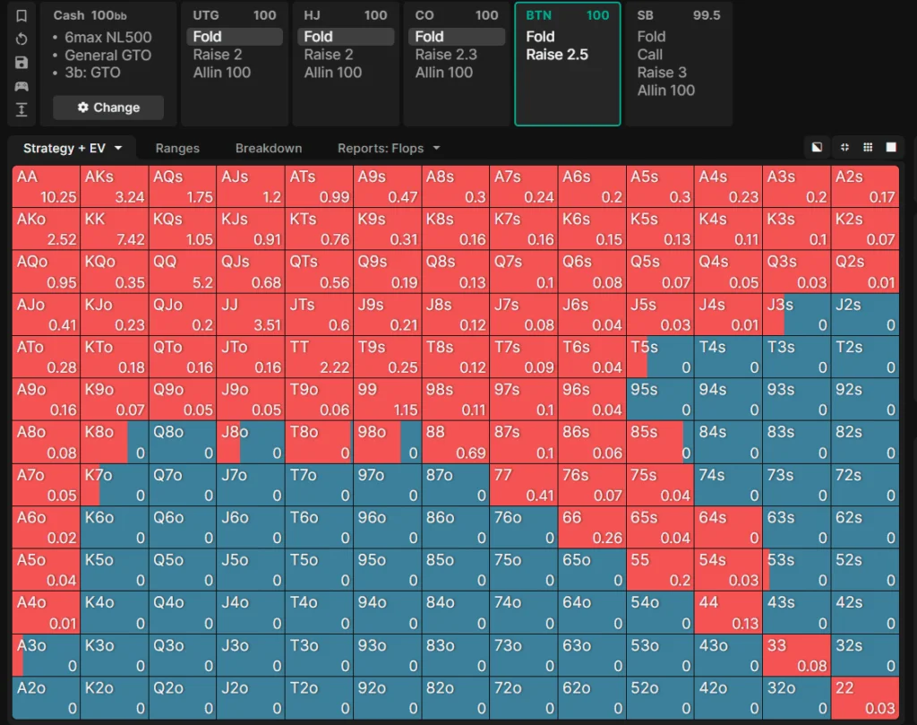This screenshot has width=917, height=725.
Task: Click the bookmark icon in the sidebar
Action: tap(21, 15)
